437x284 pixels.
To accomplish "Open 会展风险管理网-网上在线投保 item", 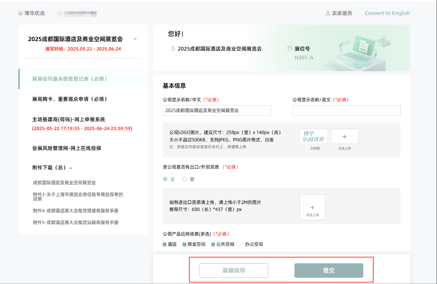I will coord(67,148).
